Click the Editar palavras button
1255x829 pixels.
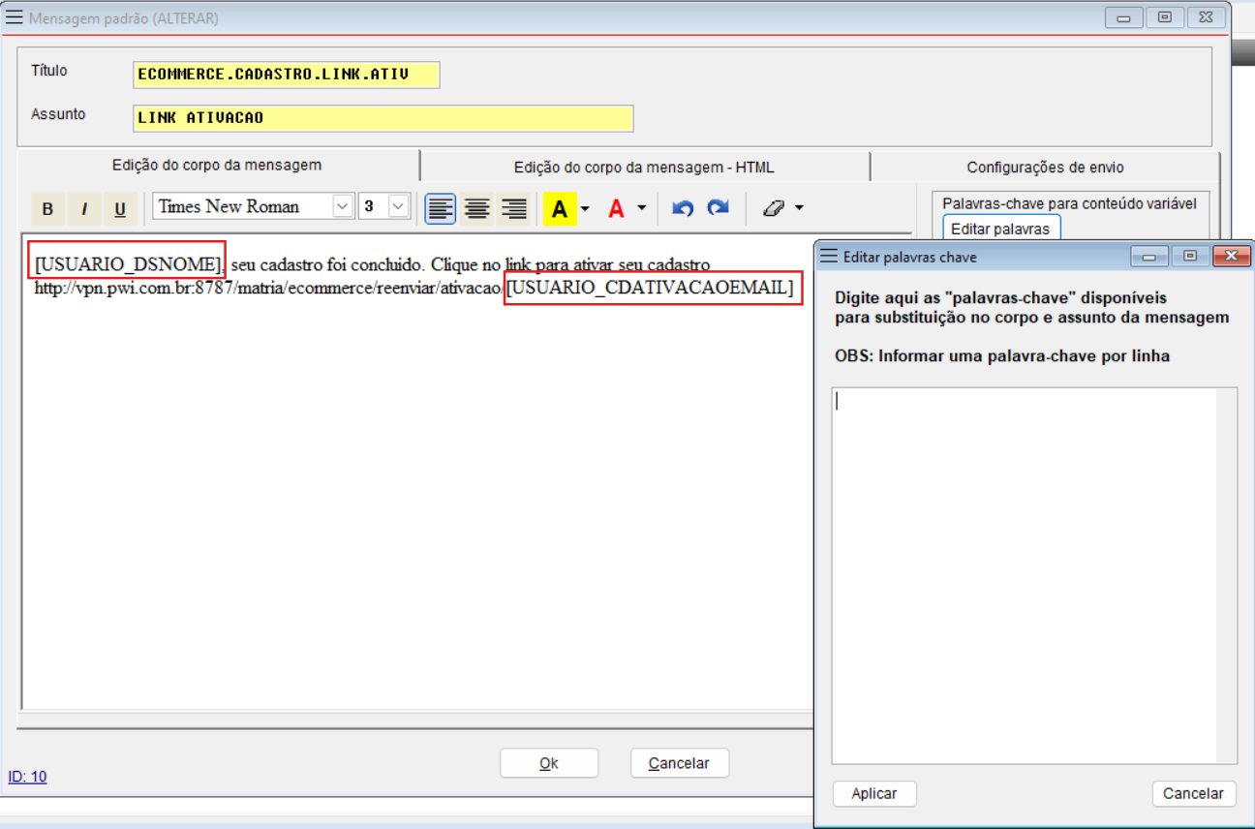(x=1000, y=230)
